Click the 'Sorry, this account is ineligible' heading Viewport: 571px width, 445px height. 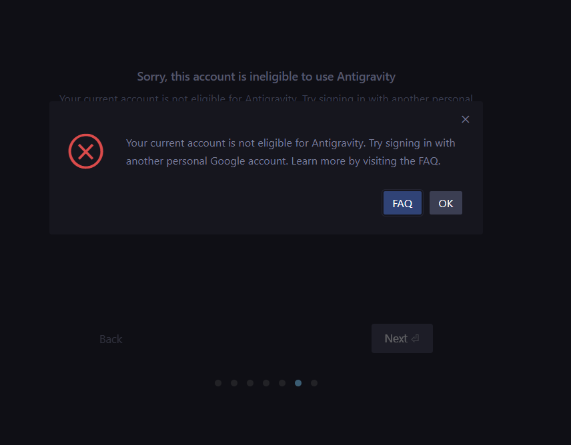266,77
